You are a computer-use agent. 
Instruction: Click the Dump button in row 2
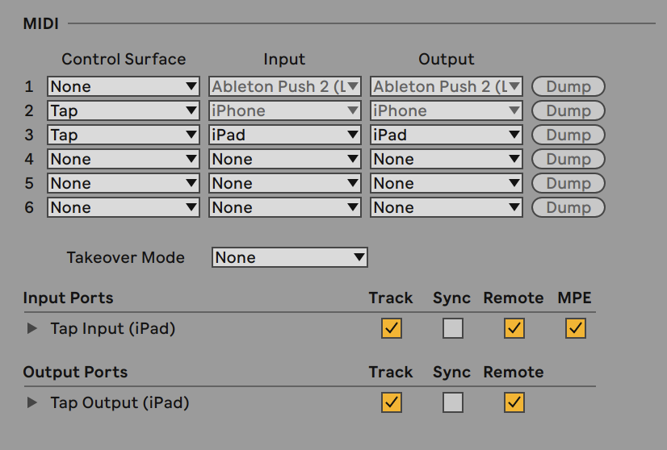pos(568,111)
